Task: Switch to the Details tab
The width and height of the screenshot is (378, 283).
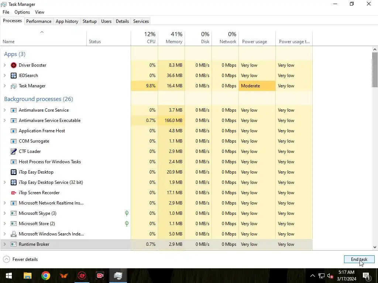Action: 122,21
